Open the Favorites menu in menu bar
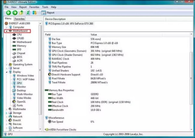The height and width of the screenshot is (138, 195). click(34, 7)
